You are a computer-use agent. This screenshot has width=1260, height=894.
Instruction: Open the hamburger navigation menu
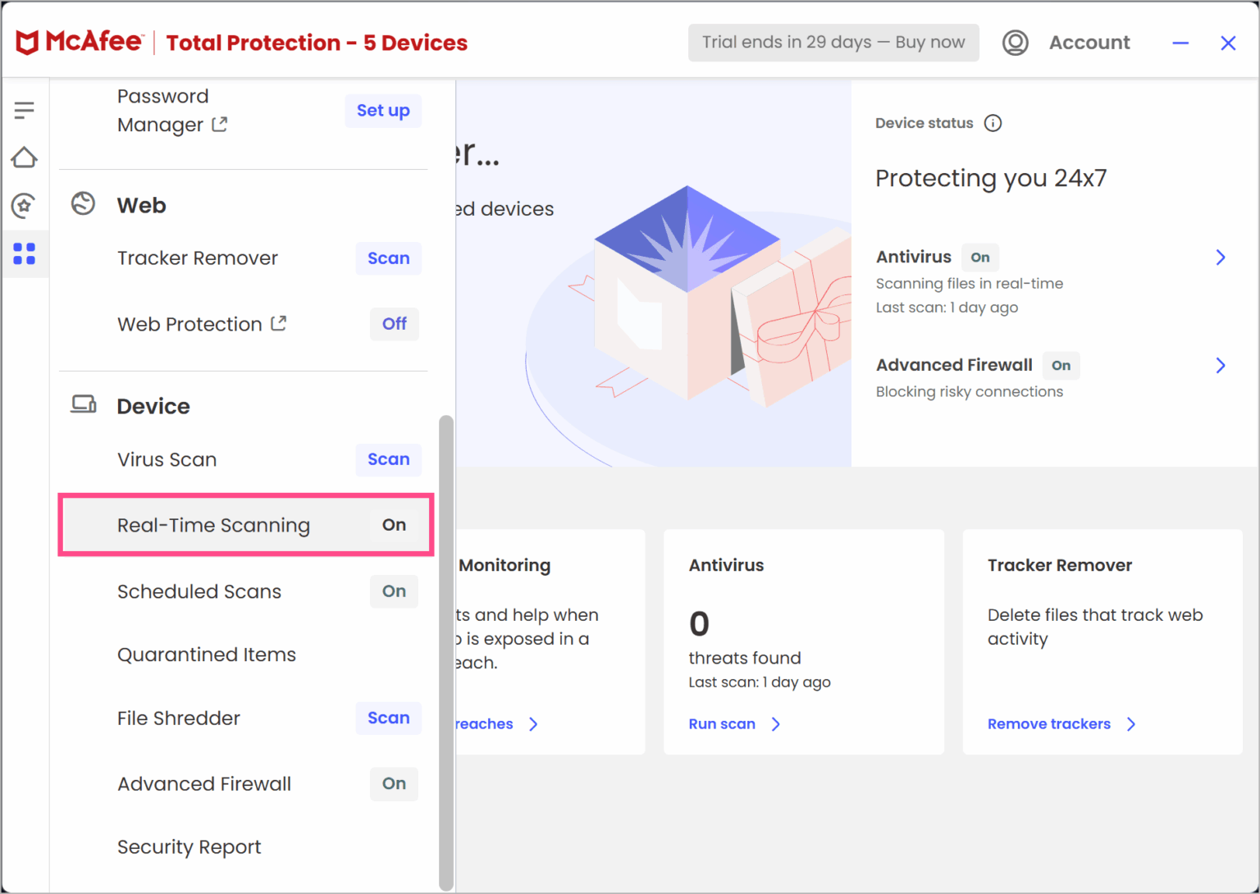(25, 109)
